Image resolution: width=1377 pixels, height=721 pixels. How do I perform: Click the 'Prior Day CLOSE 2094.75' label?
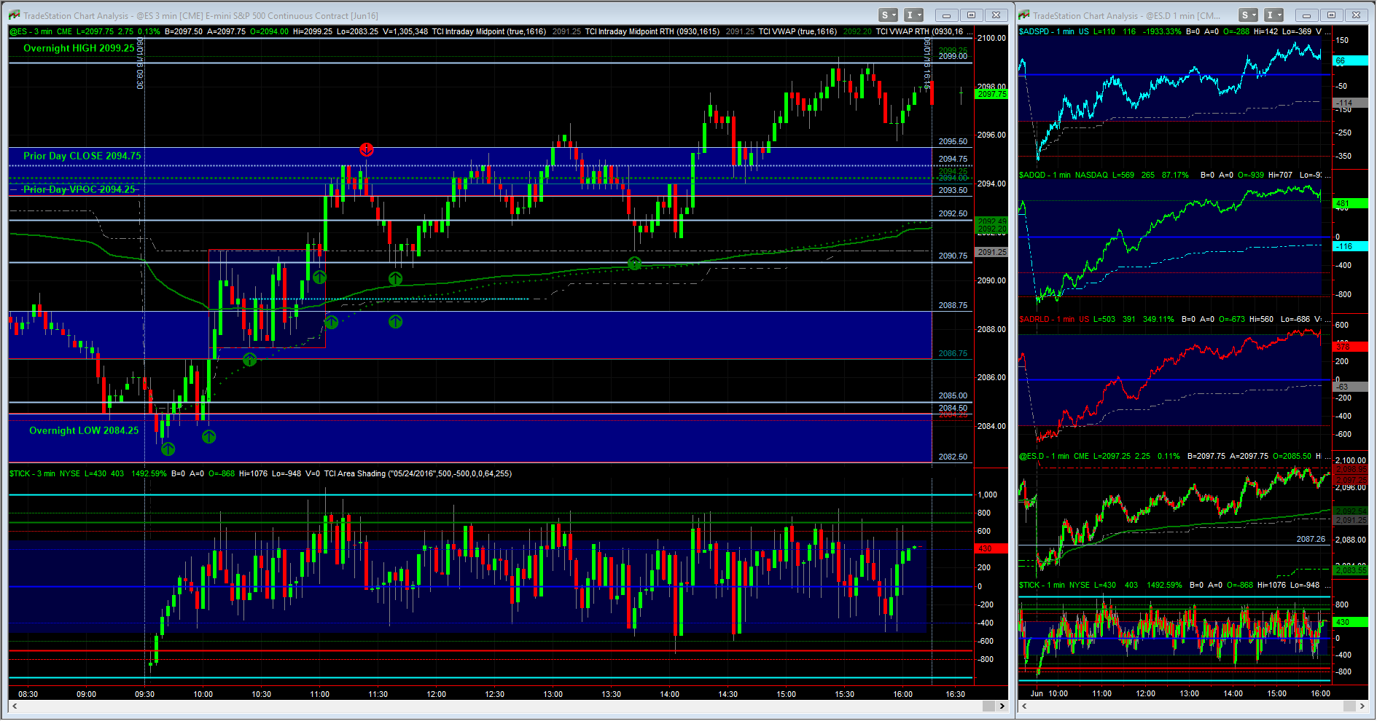coord(82,156)
